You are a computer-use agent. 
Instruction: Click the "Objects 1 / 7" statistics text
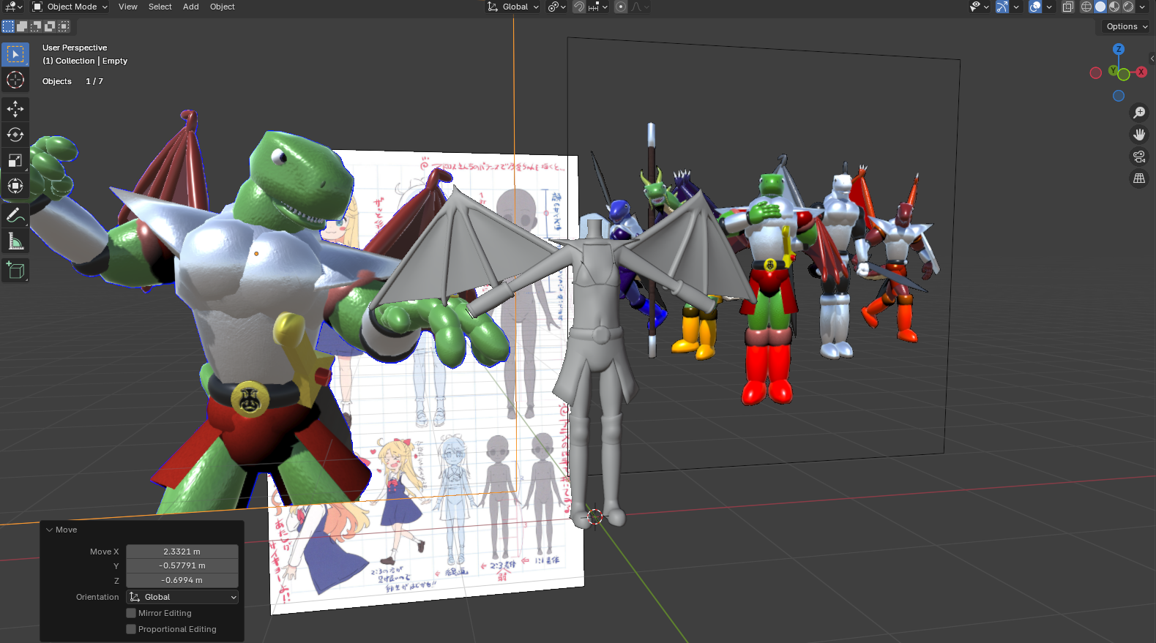tap(72, 81)
